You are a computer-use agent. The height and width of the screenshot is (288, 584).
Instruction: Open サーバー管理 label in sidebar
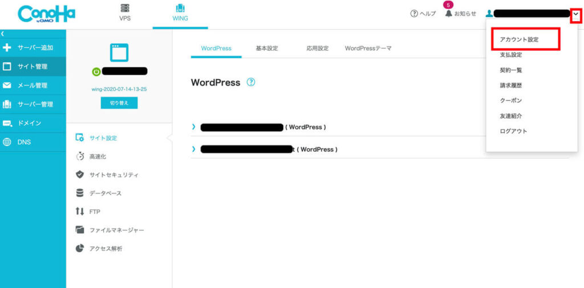coord(35,105)
